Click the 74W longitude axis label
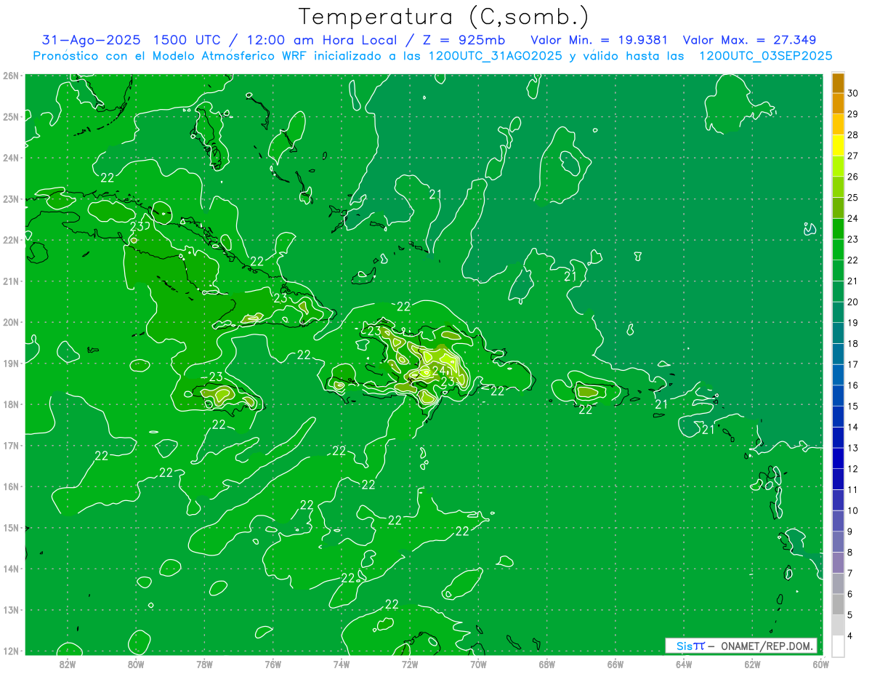Screen dimensions: 872x674 pos(342,664)
